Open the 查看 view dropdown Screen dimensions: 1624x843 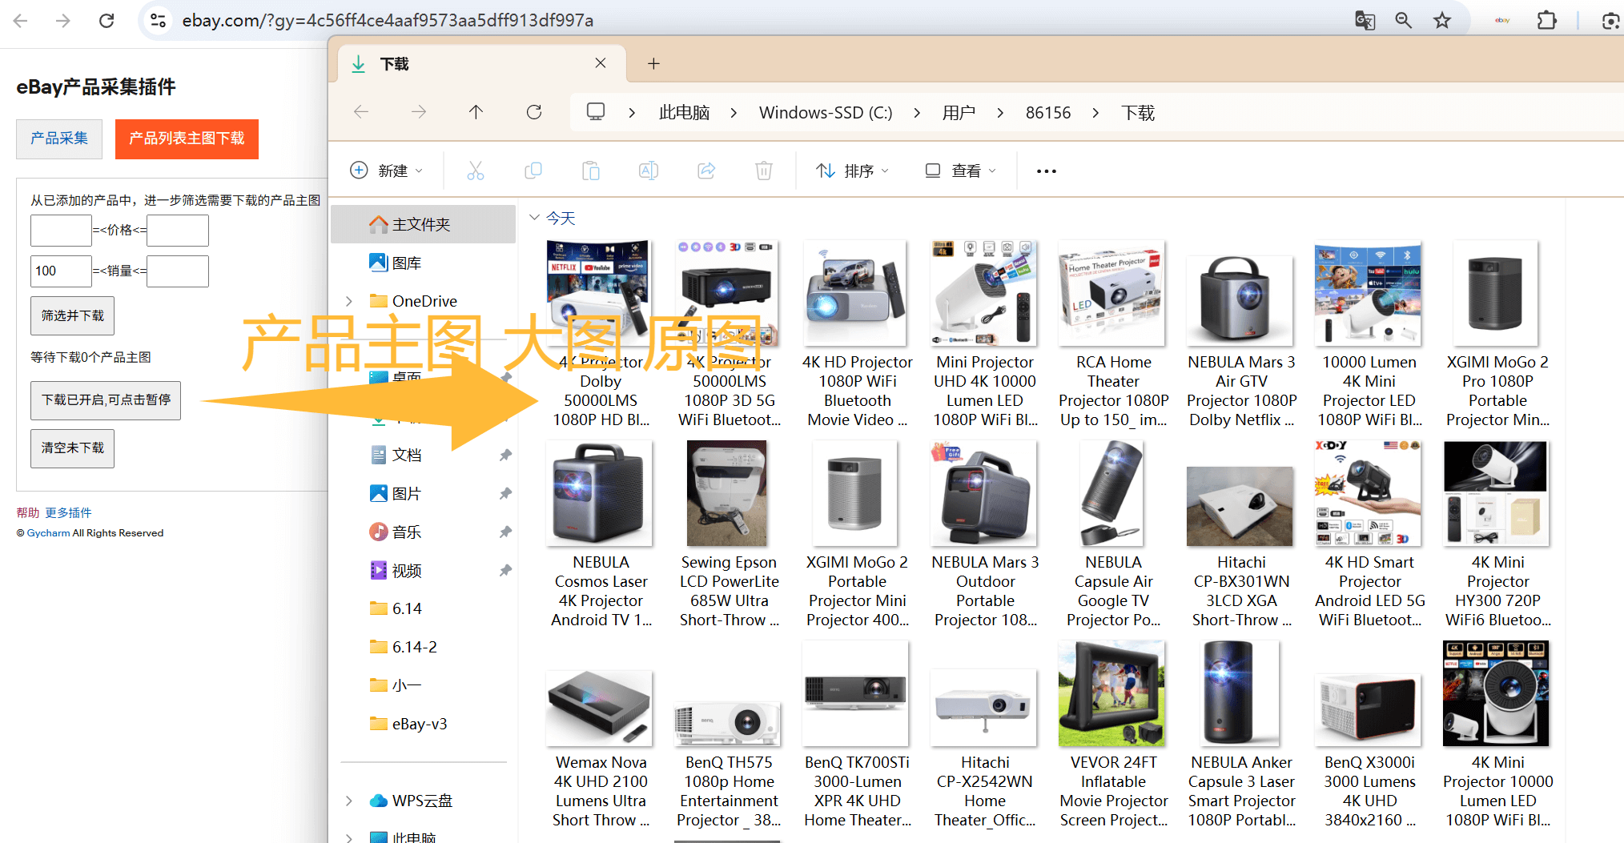(960, 171)
